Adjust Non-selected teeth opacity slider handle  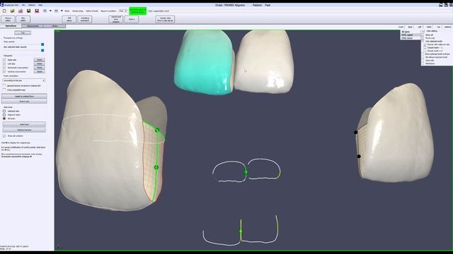[42, 50]
